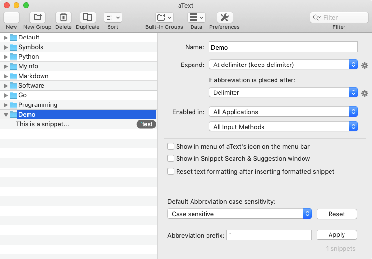
Task: Open the Sort toolbar menu
Action: point(112,17)
